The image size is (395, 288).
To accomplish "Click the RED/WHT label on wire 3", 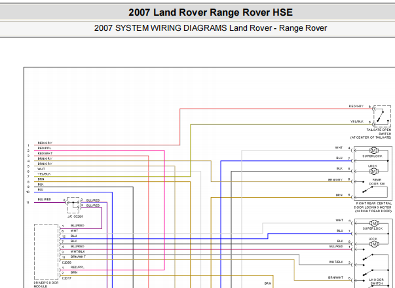I will point(45,153).
